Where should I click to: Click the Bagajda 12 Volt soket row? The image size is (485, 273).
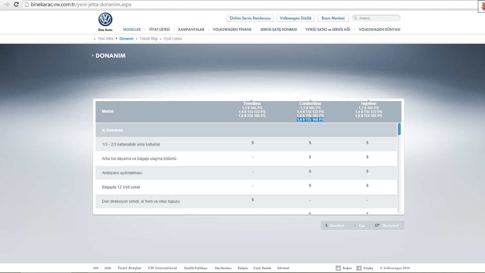[x=246, y=187]
